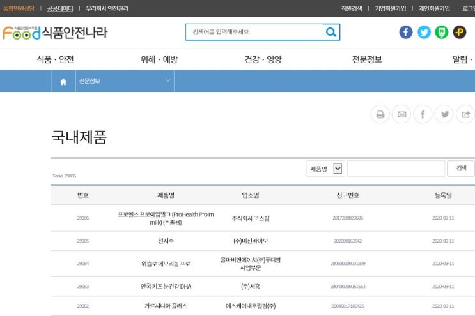Click row number 29084
475x316 pixels.
pos(82,264)
